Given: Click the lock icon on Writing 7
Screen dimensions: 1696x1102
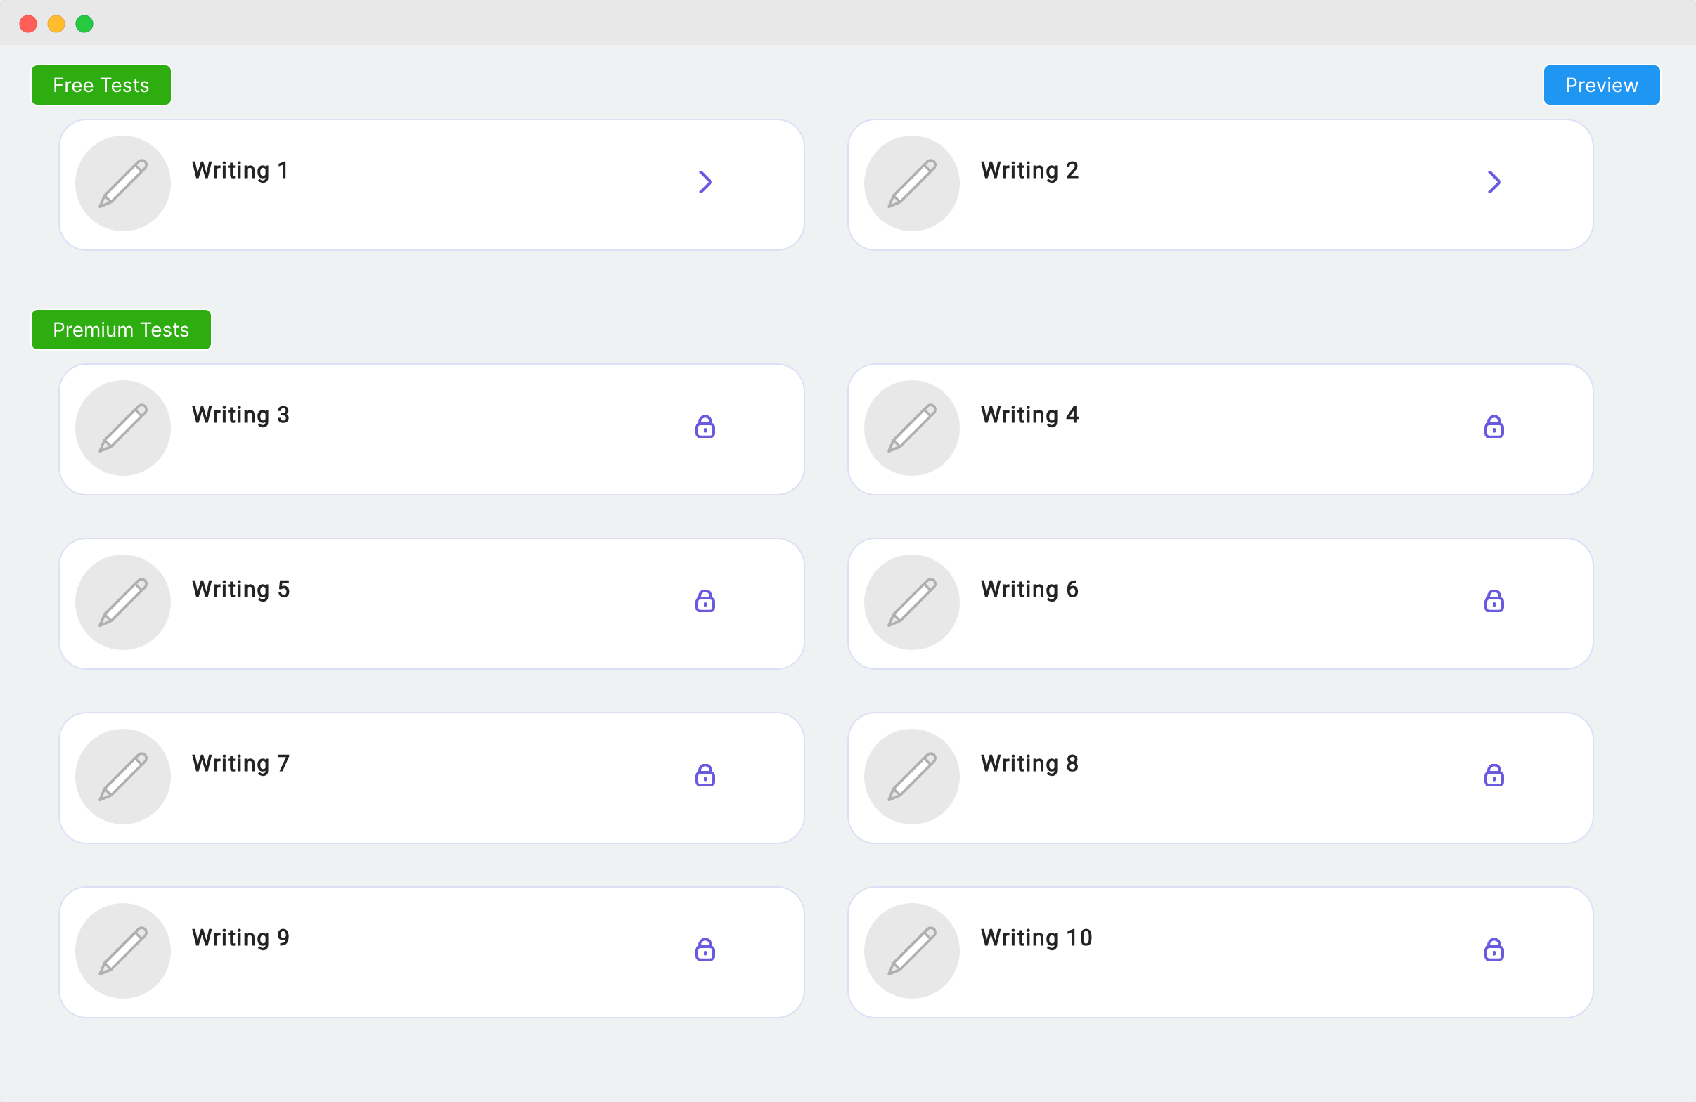Looking at the screenshot, I should pyautogui.click(x=705, y=775).
